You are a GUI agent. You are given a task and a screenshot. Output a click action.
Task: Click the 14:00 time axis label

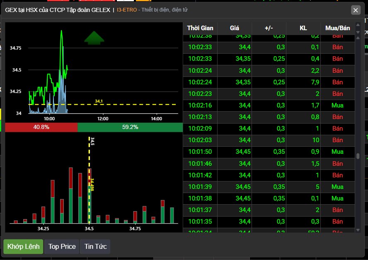point(157,119)
